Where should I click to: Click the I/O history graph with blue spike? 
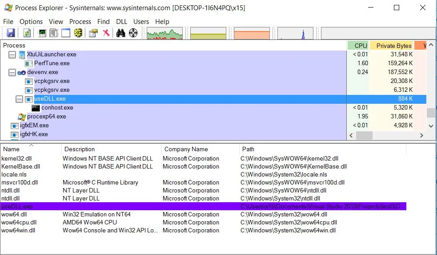[x=296, y=33]
